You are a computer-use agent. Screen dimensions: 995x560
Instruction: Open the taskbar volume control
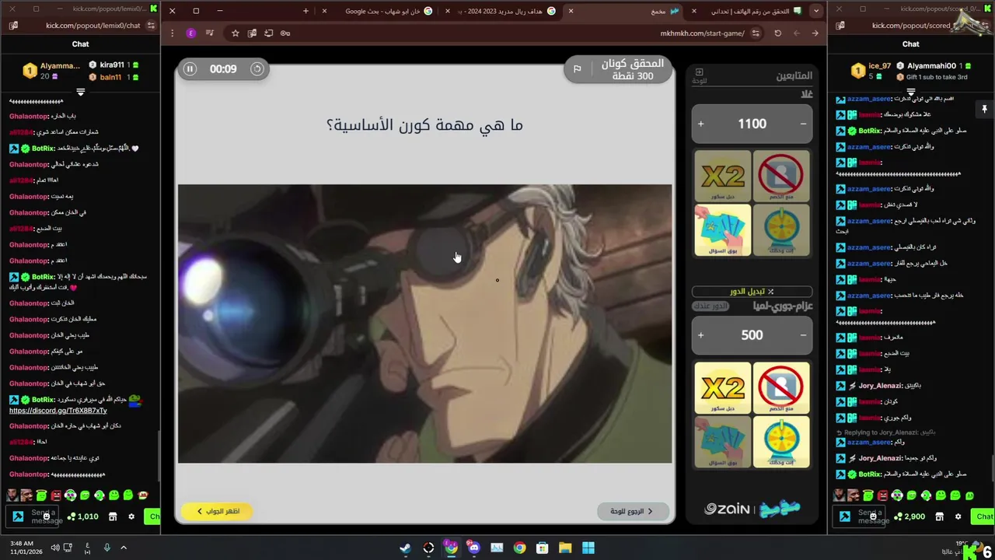point(54,548)
